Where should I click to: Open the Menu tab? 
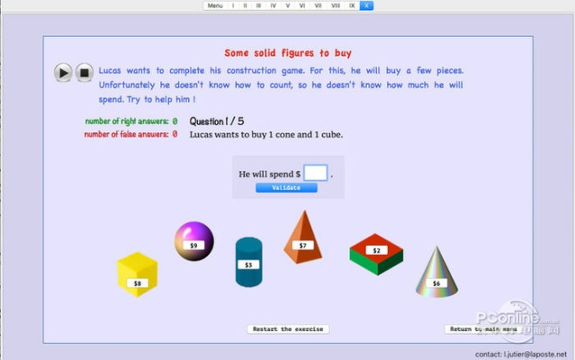click(x=215, y=5)
